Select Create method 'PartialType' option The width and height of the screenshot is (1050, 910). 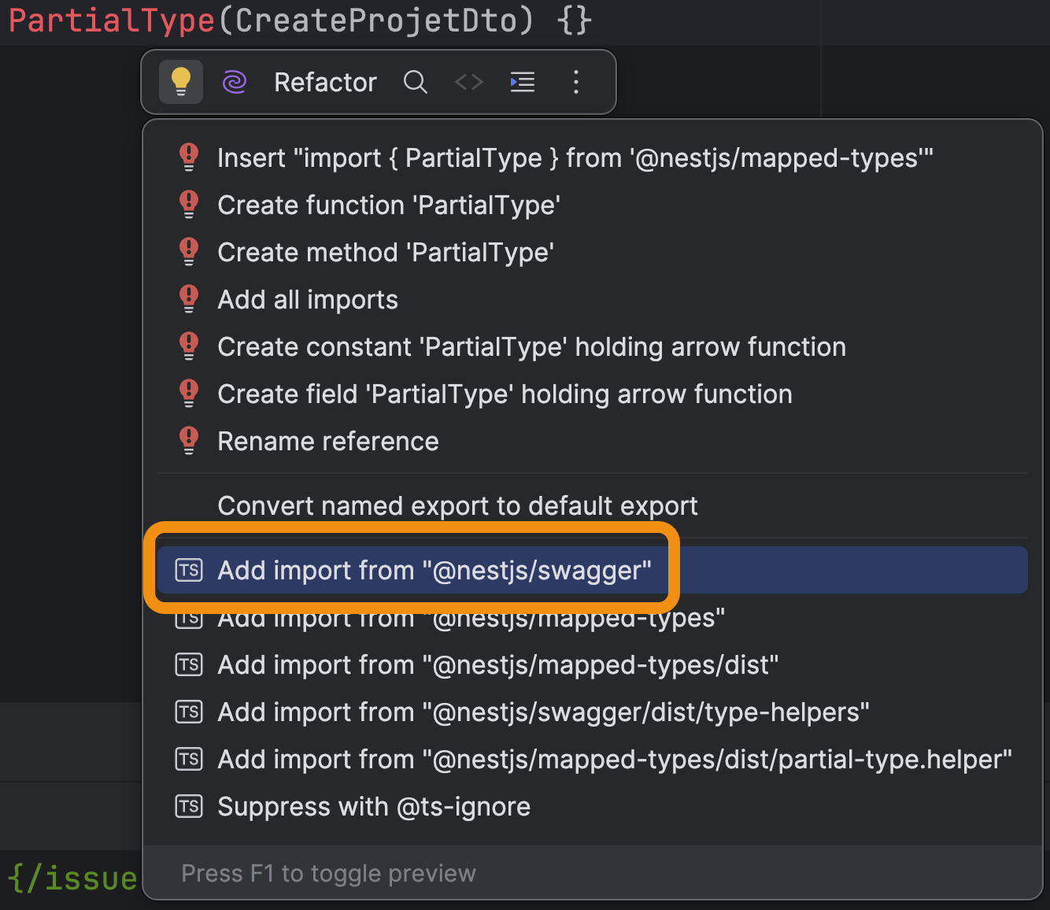[x=386, y=253]
